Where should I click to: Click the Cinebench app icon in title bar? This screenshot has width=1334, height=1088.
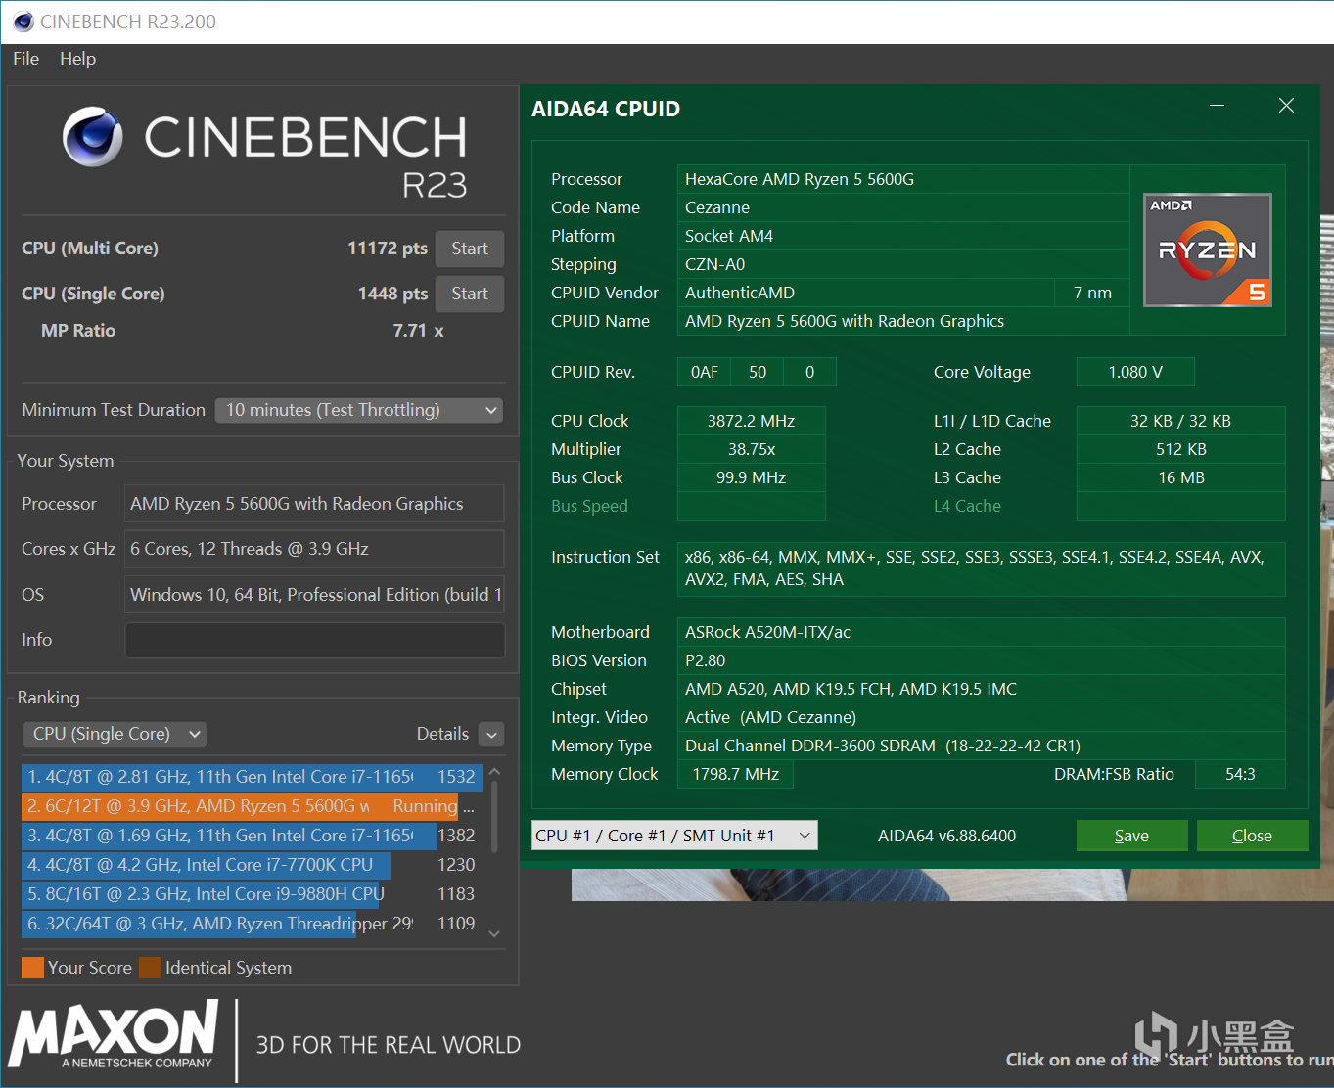point(23,22)
